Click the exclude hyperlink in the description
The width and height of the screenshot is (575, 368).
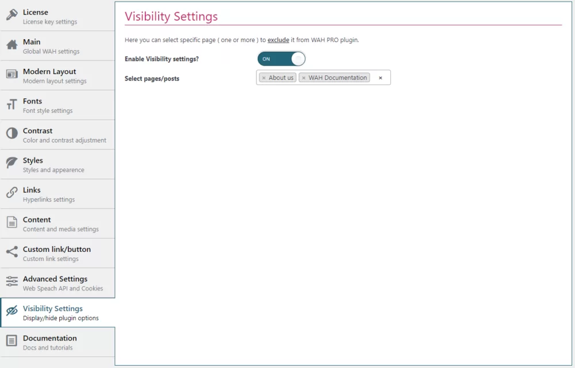[278, 40]
